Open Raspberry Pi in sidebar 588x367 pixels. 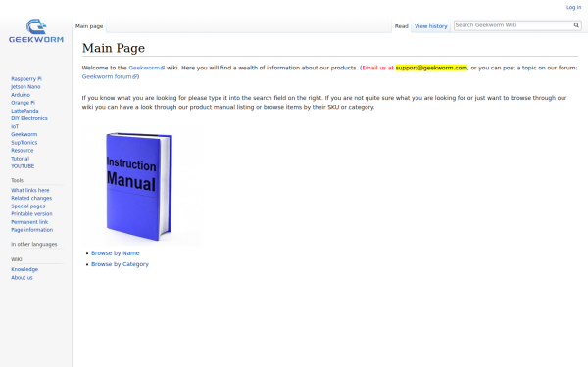pos(26,78)
